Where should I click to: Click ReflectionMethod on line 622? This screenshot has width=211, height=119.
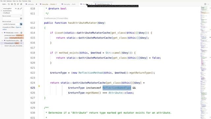[x=91, y=73]
